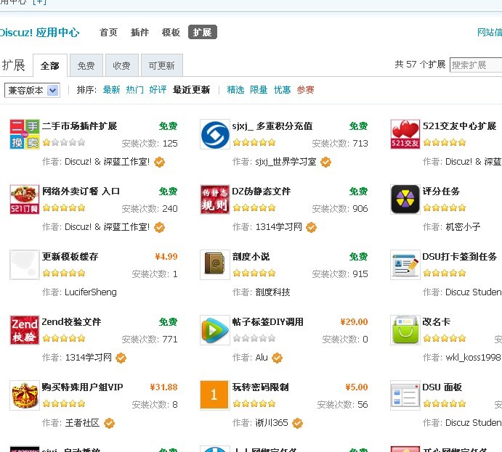
Task: Click verified badge next to 浙川365
Action: [x=297, y=423]
